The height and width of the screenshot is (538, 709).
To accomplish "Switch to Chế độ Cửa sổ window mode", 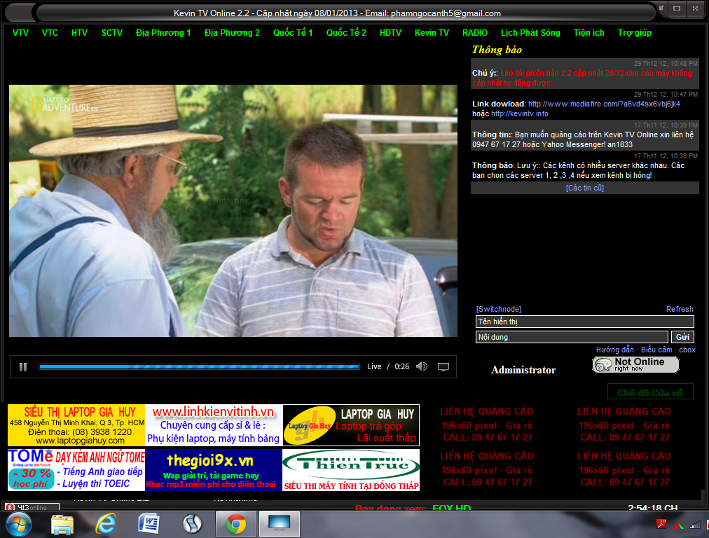I will 649,392.
